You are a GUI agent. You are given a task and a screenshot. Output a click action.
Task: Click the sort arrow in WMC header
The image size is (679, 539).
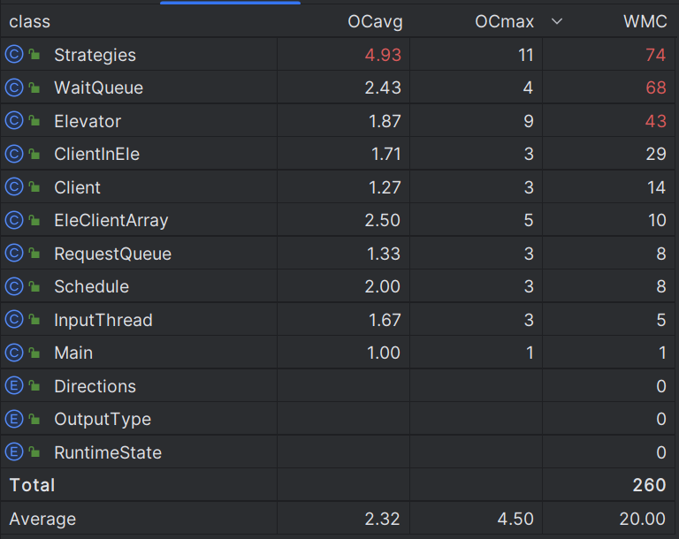(556, 22)
